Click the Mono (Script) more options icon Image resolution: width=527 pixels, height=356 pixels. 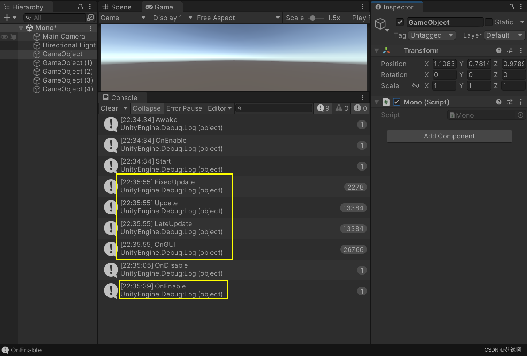(521, 102)
